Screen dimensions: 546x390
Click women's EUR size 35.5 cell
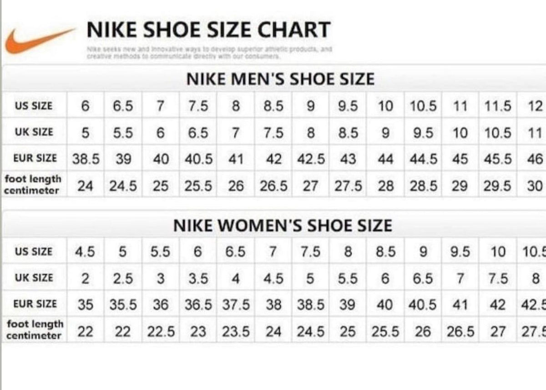[123, 305]
